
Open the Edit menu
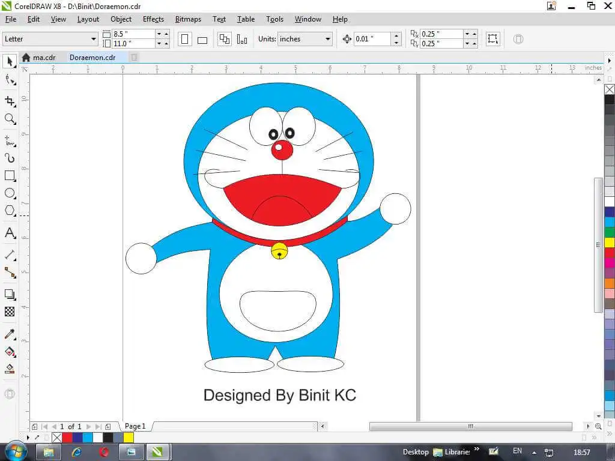coord(34,19)
